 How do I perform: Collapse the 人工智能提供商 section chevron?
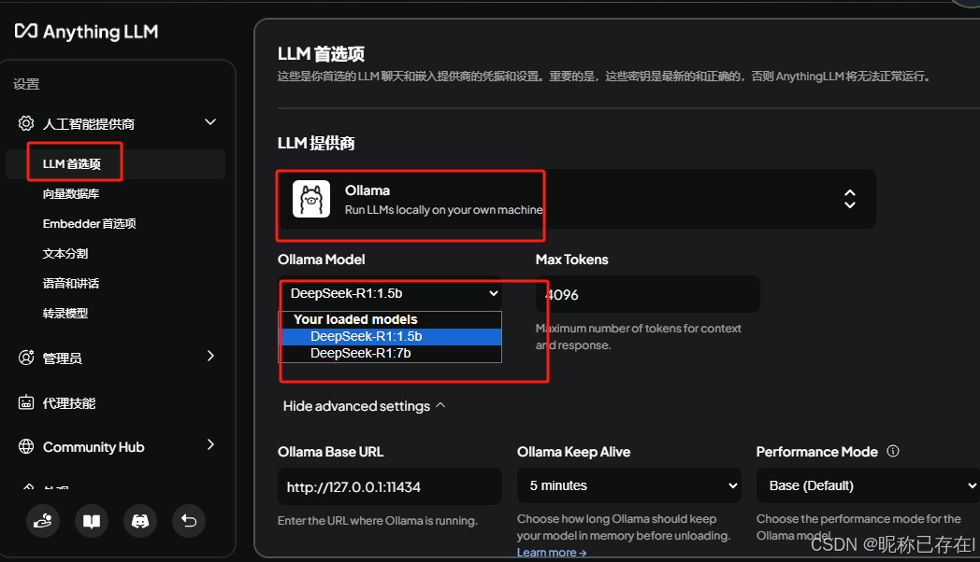click(x=210, y=122)
